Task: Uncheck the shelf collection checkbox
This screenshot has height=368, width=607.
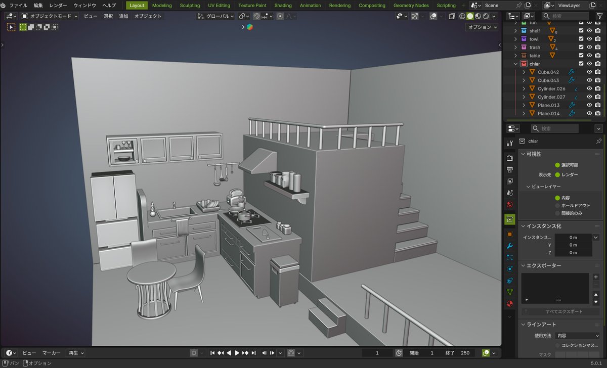Action: click(x=581, y=31)
